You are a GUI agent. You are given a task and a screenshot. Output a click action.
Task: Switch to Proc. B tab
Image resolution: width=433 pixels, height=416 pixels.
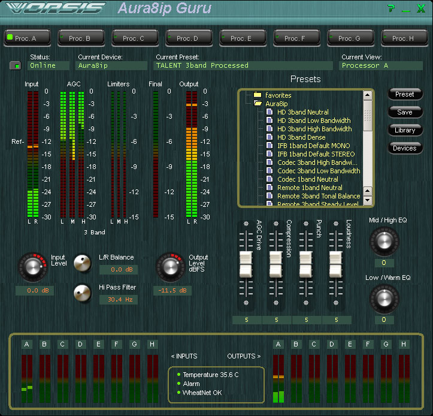79,38
